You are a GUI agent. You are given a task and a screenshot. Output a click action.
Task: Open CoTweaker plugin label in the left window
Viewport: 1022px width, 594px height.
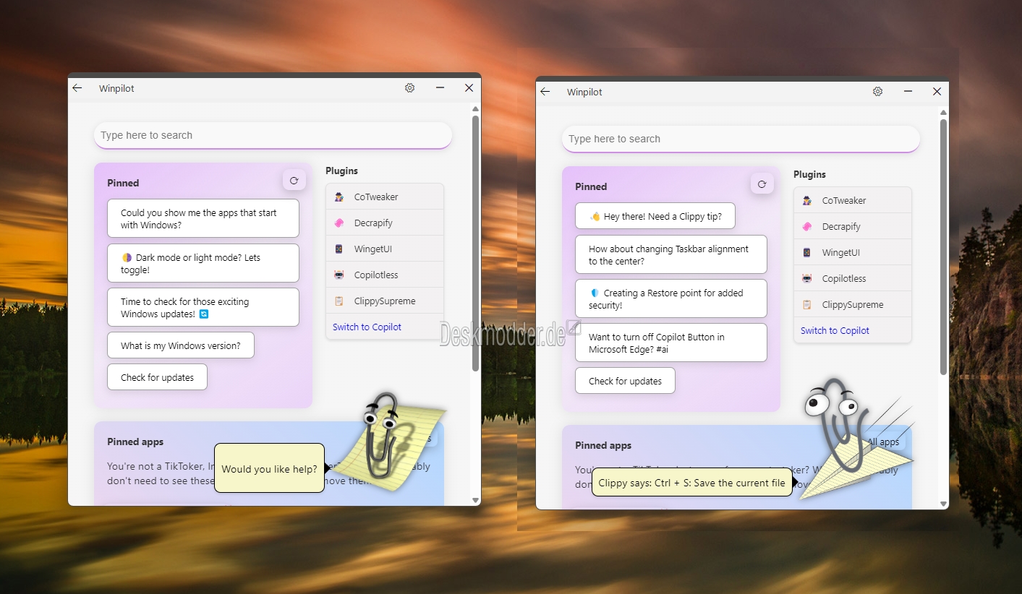click(x=376, y=197)
